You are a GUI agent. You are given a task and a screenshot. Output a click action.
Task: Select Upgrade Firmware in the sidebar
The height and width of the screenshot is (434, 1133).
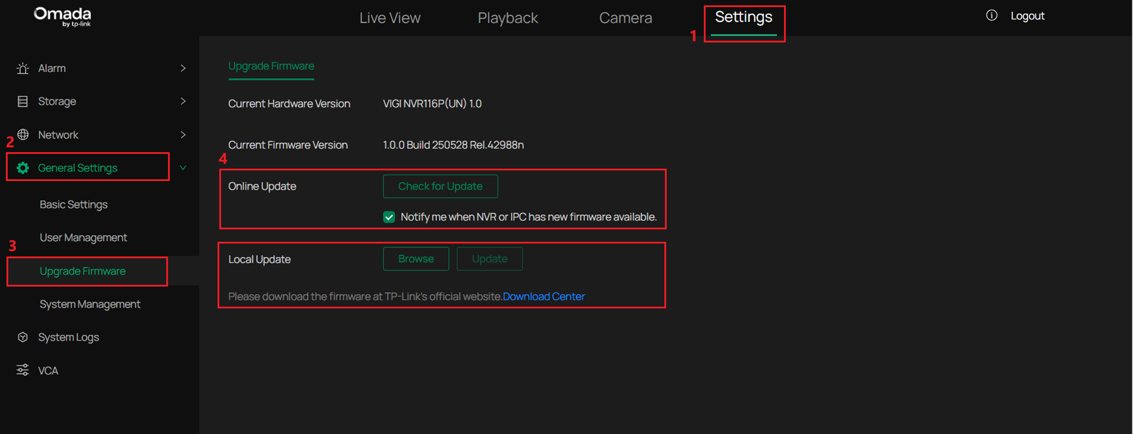coord(83,271)
